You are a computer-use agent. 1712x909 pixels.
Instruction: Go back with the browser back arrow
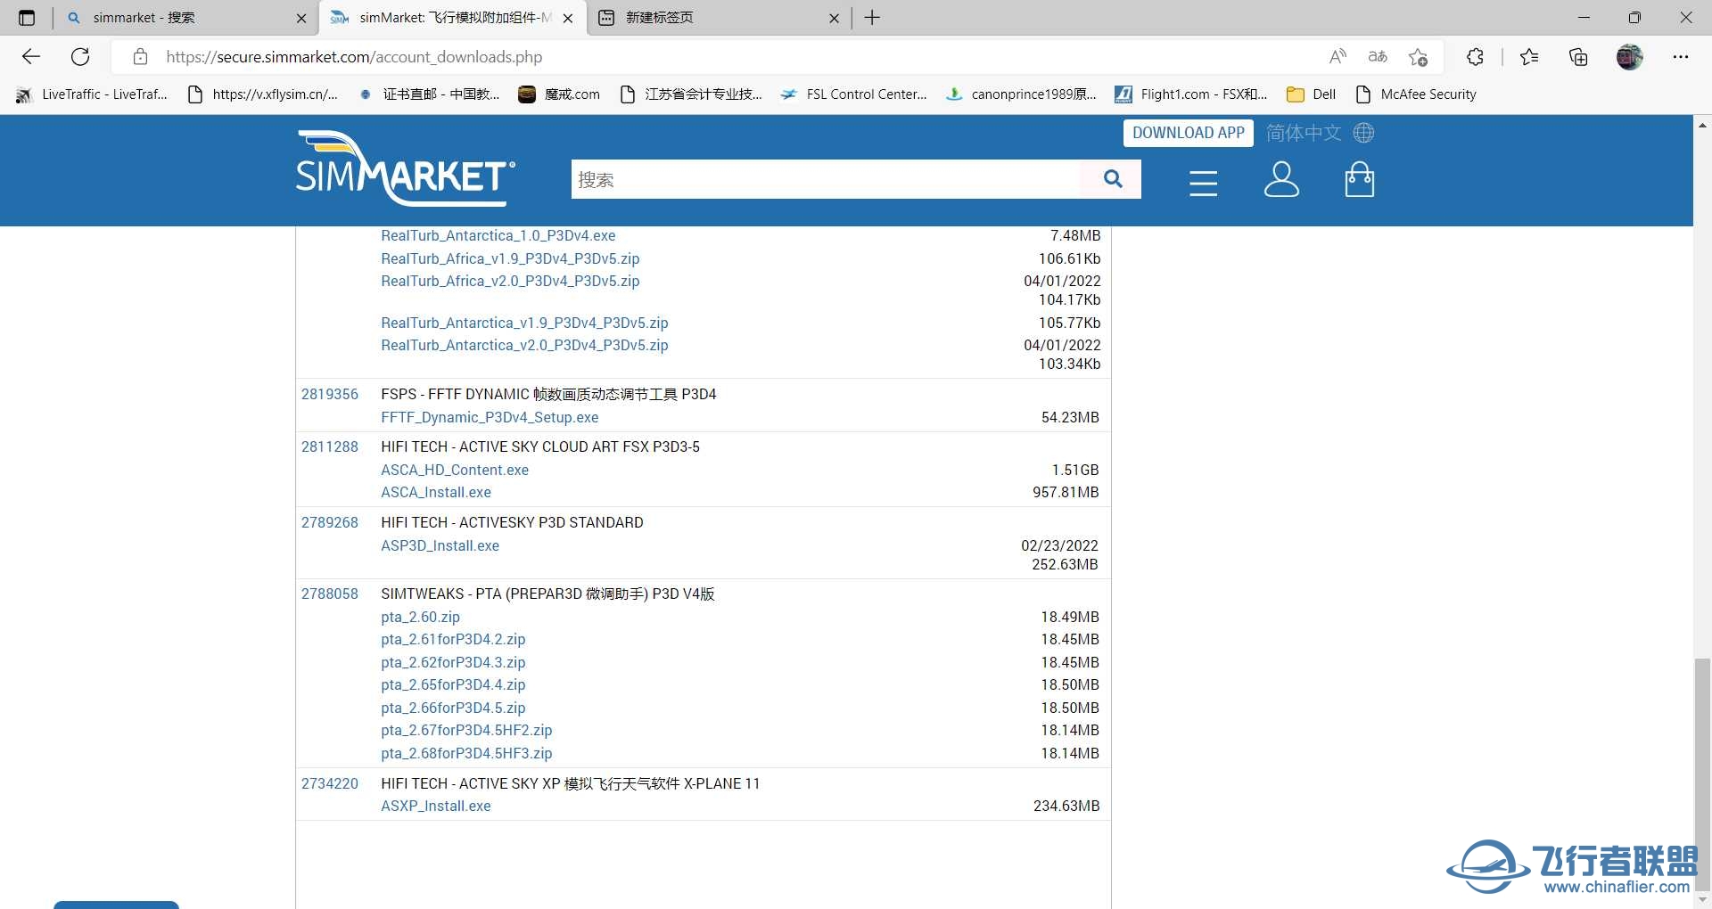[31, 57]
